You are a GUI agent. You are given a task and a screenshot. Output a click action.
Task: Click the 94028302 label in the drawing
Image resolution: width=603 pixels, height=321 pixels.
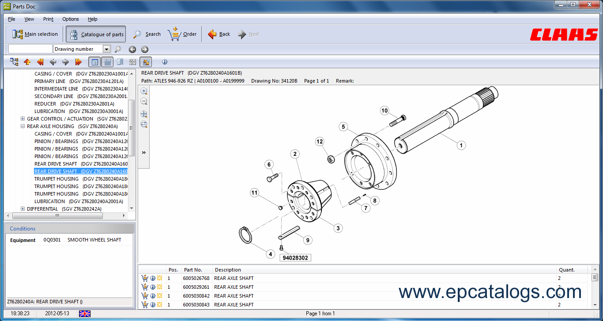click(295, 257)
